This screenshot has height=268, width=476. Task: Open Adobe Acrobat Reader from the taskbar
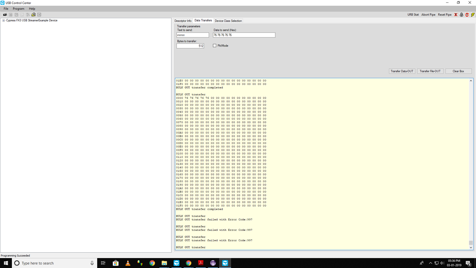(x=201, y=263)
